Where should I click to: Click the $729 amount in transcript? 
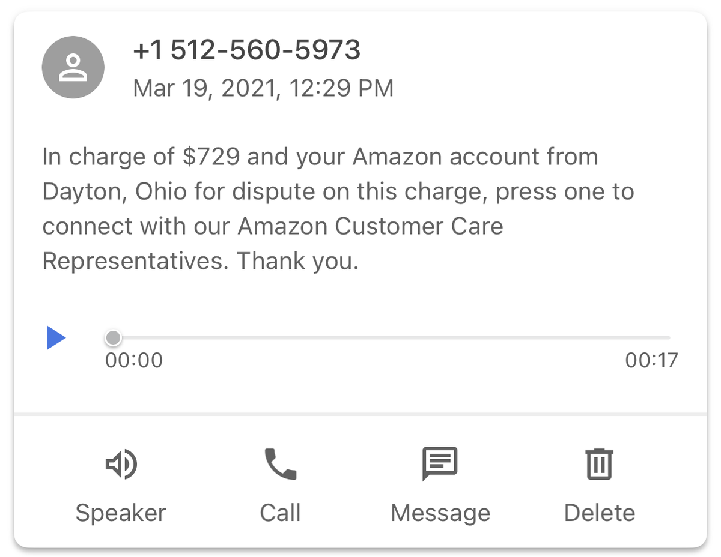(x=211, y=157)
